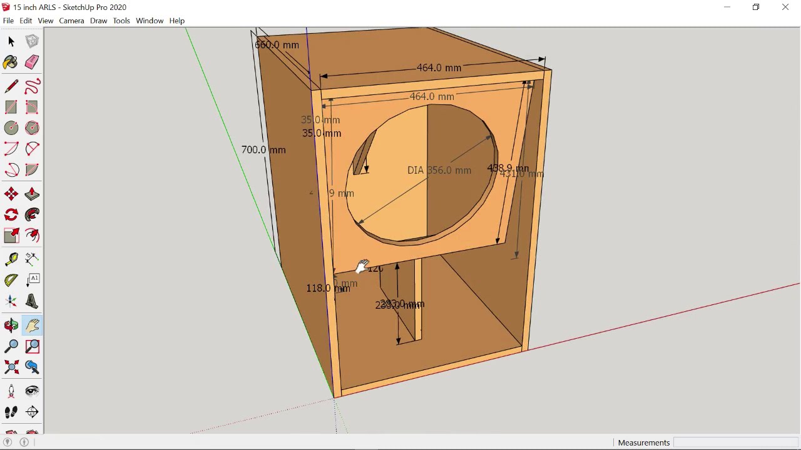The width and height of the screenshot is (801, 450).
Task: Select the Circle tool
Action: click(x=11, y=127)
